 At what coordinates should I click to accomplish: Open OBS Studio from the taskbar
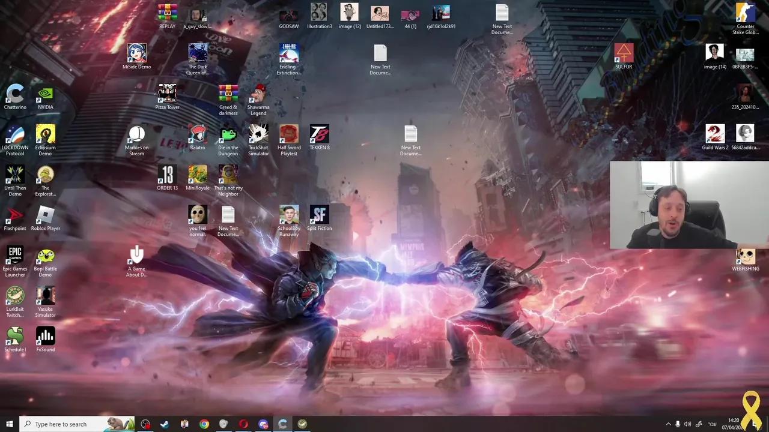[145, 424]
